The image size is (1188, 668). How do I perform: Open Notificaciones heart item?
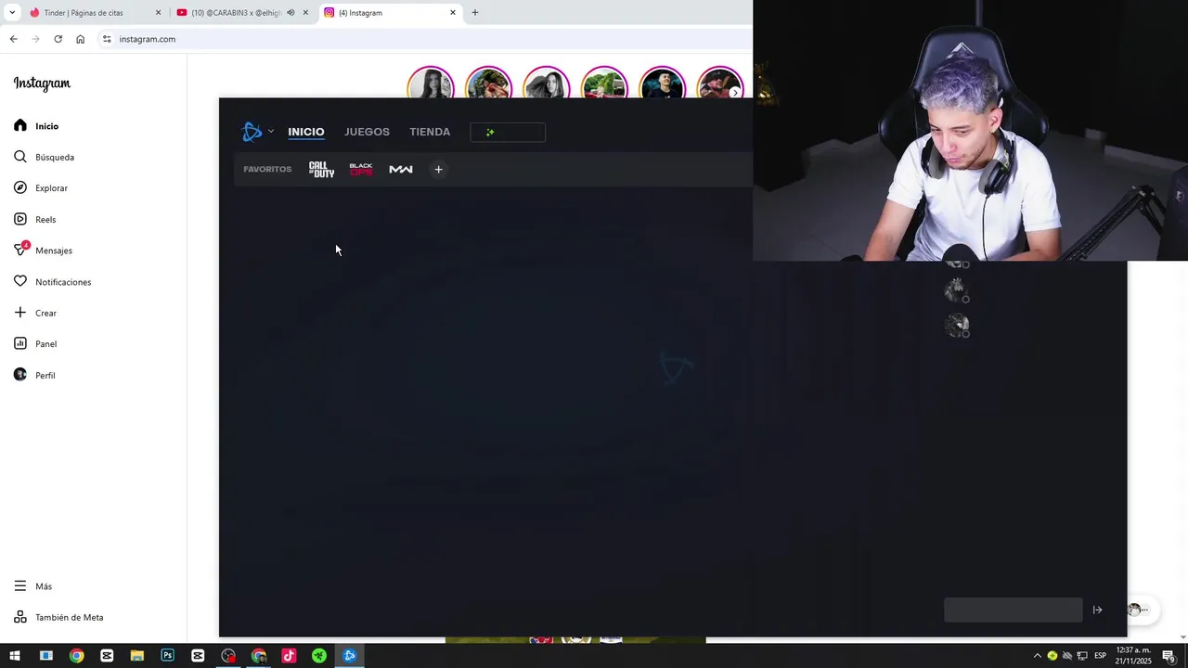(x=52, y=282)
